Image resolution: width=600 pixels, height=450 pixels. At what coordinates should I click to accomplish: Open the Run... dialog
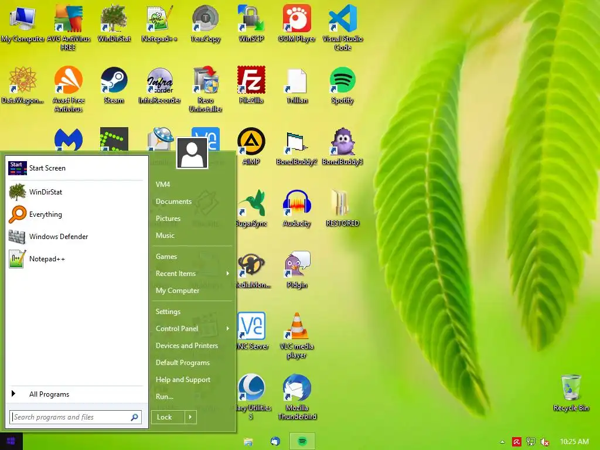(165, 397)
